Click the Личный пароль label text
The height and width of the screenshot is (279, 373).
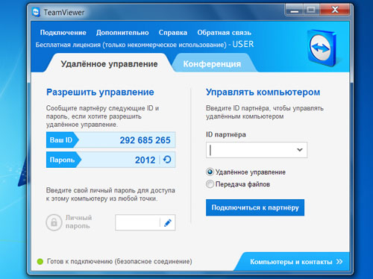click(78, 222)
